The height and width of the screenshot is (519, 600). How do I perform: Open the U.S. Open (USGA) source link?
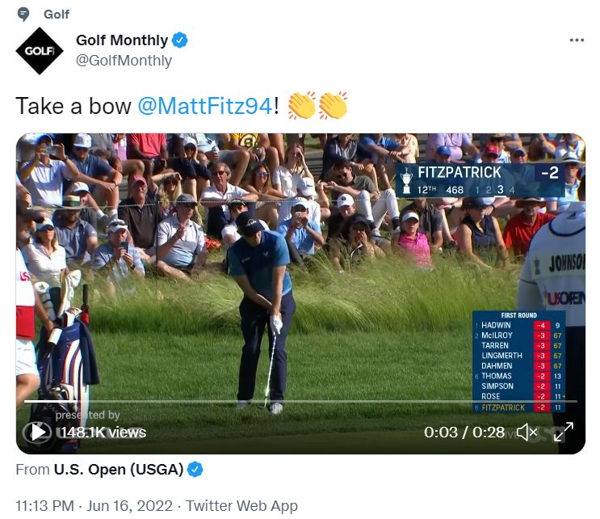119,469
